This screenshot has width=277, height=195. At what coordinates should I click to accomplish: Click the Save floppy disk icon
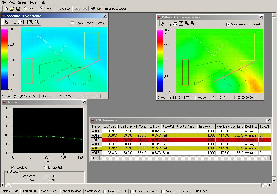pyautogui.click(x=18, y=8)
